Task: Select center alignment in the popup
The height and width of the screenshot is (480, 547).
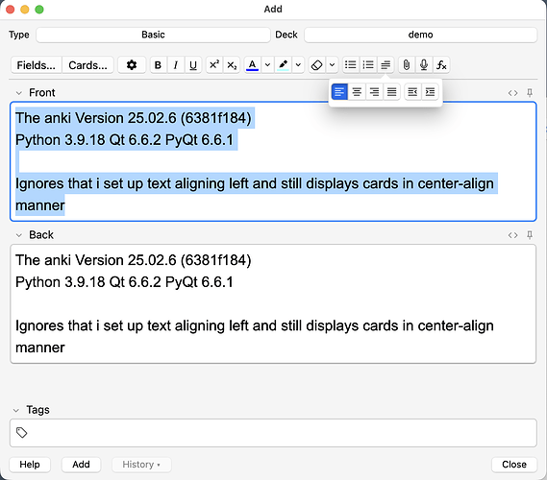Action: click(x=357, y=92)
